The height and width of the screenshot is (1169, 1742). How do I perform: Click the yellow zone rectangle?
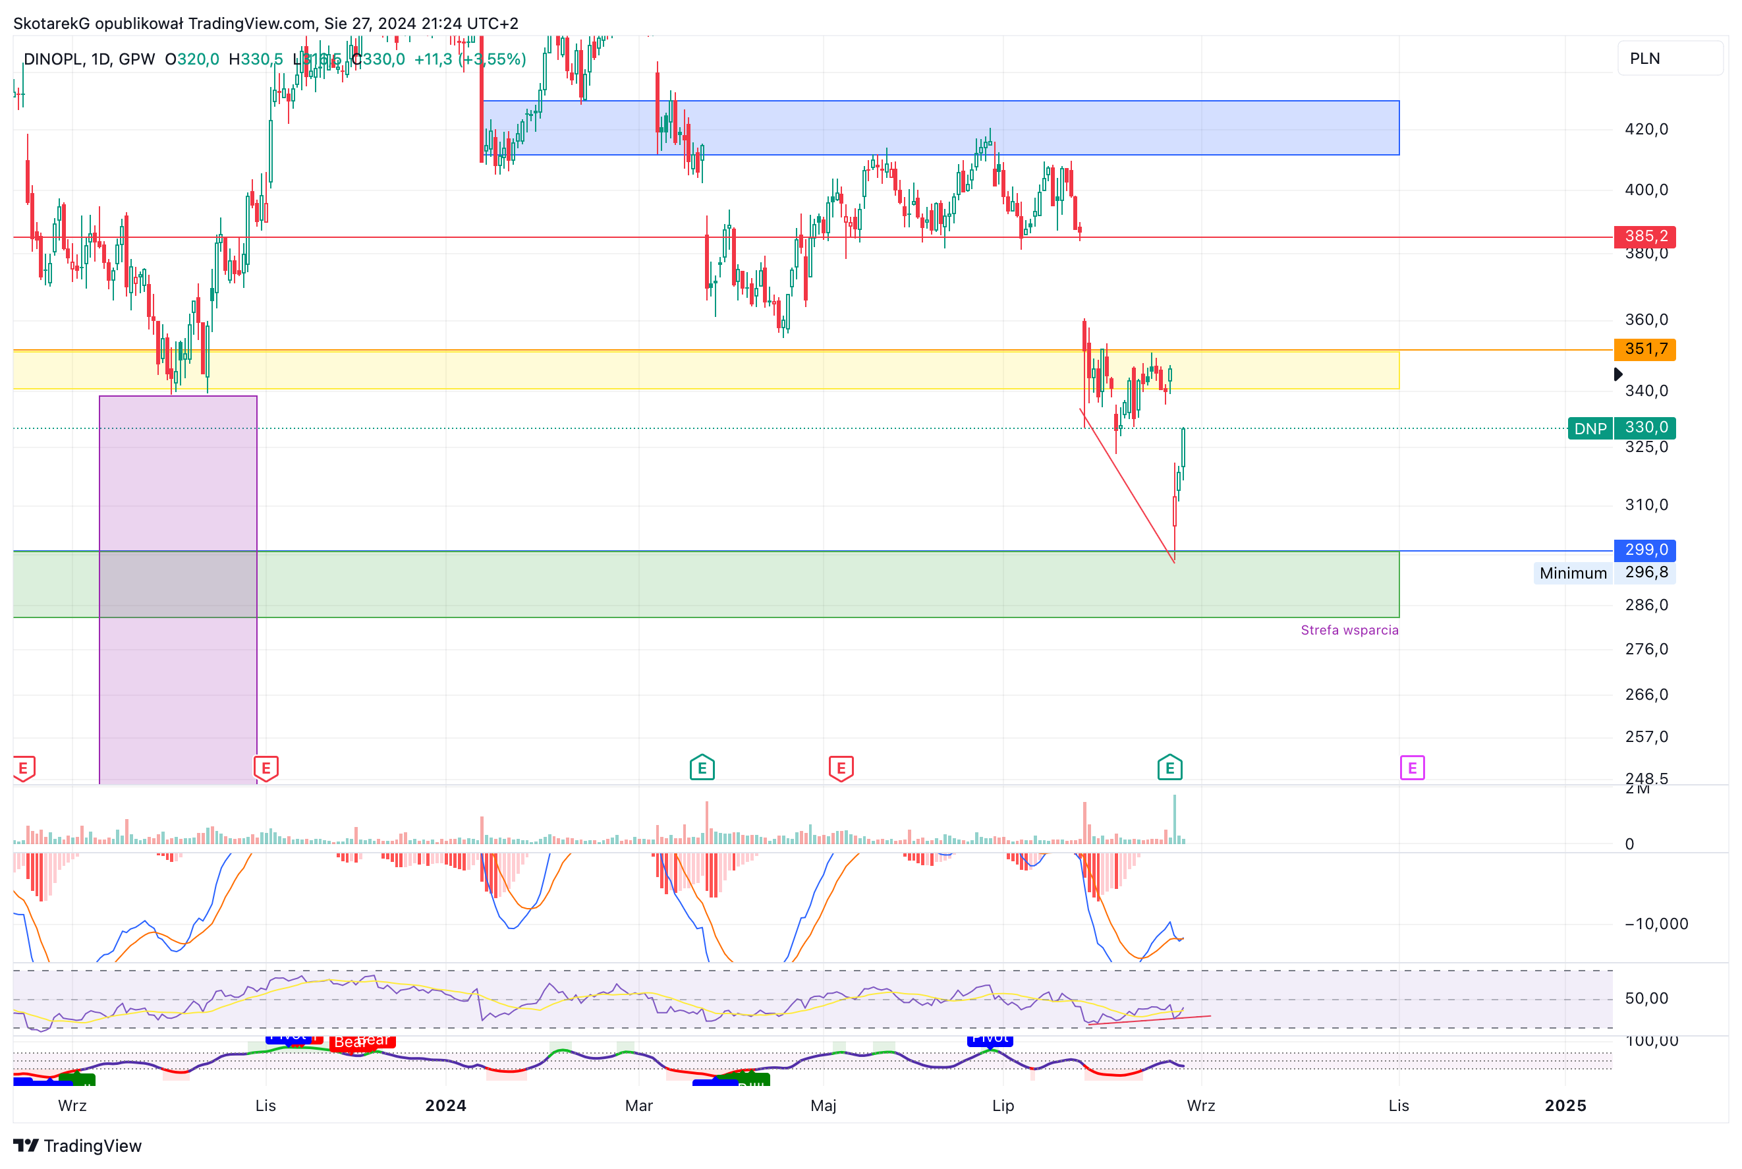pyautogui.click(x=706, y=370)
